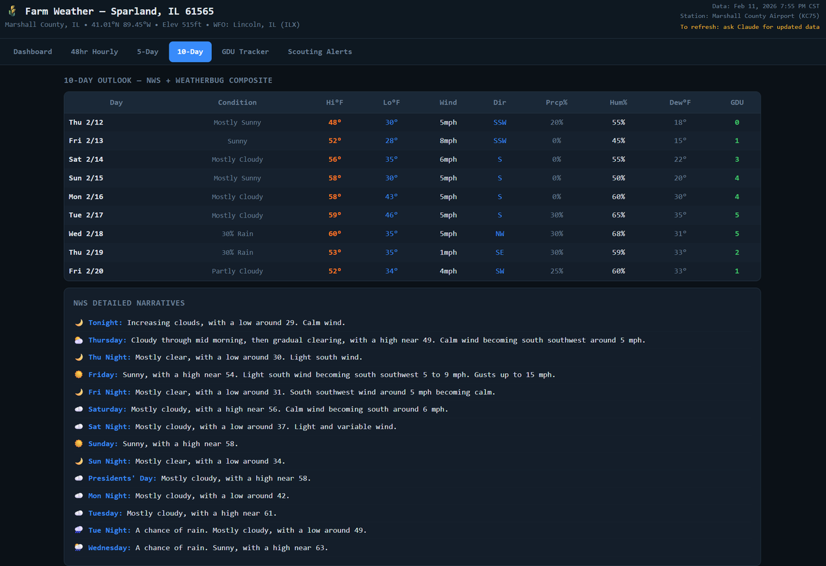Click the SE wind direction for Thu 2/19
This screenshot has width=826, height=566.
[x=500, y=253]
